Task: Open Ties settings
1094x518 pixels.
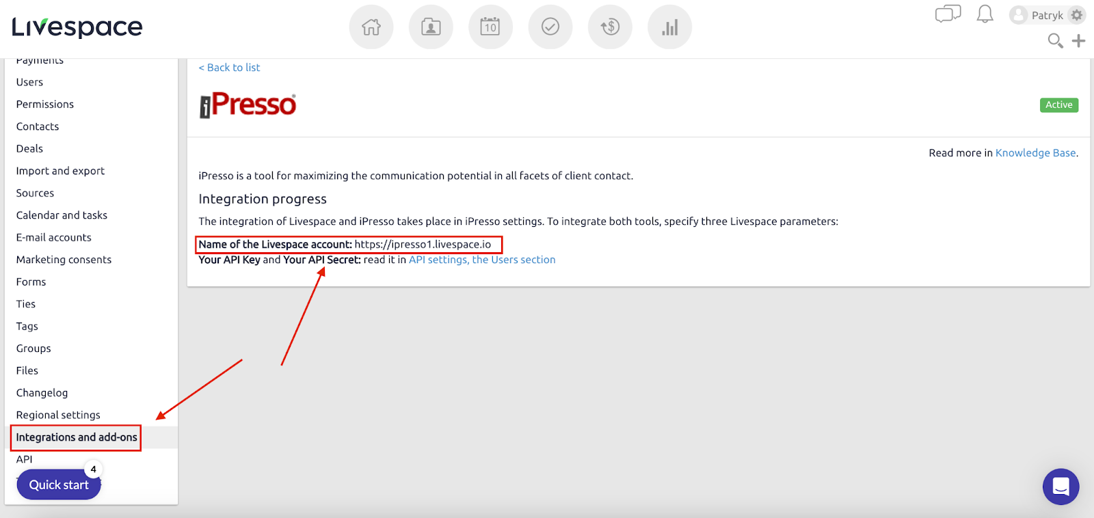Action: pyautogui.click(x=26, y=304)
